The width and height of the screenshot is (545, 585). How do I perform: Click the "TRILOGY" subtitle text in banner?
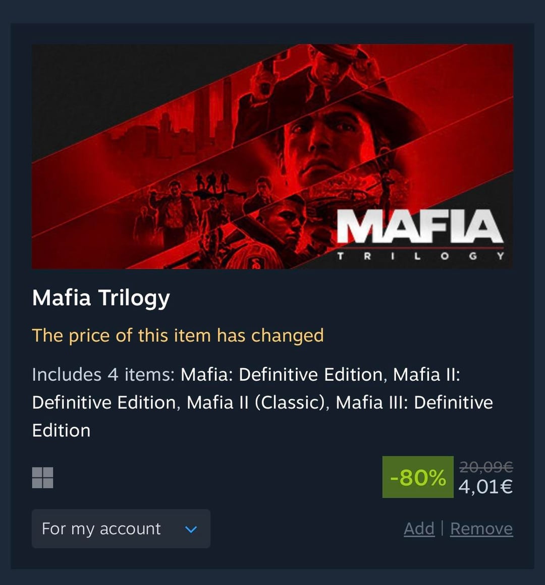pos(419,256)
